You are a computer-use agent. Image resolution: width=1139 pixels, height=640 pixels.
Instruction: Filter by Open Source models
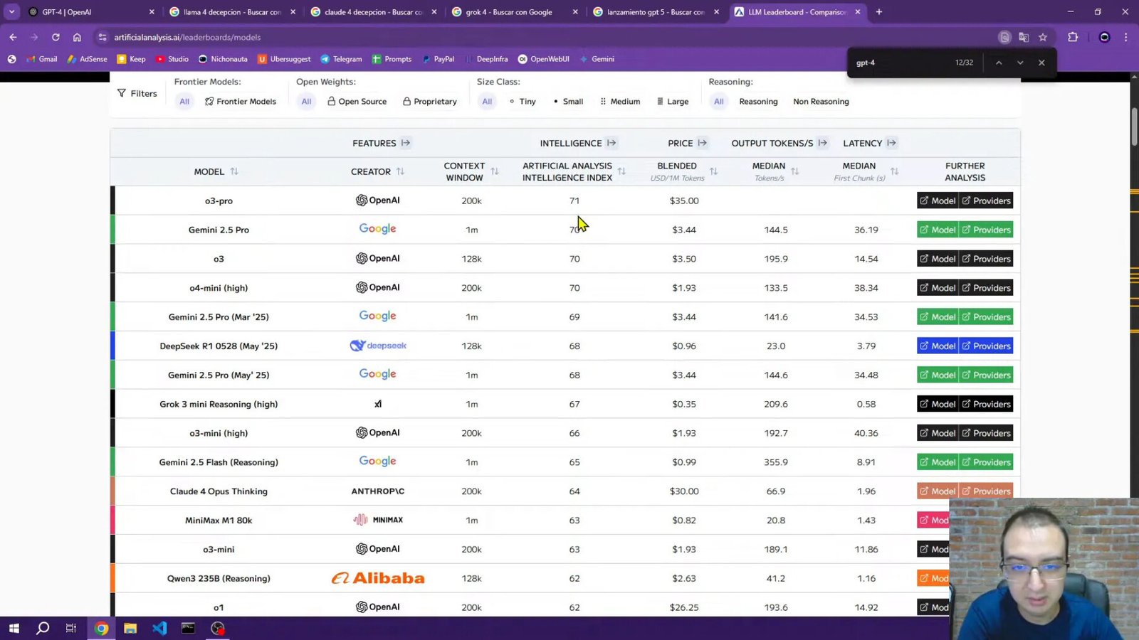point(357,102)
